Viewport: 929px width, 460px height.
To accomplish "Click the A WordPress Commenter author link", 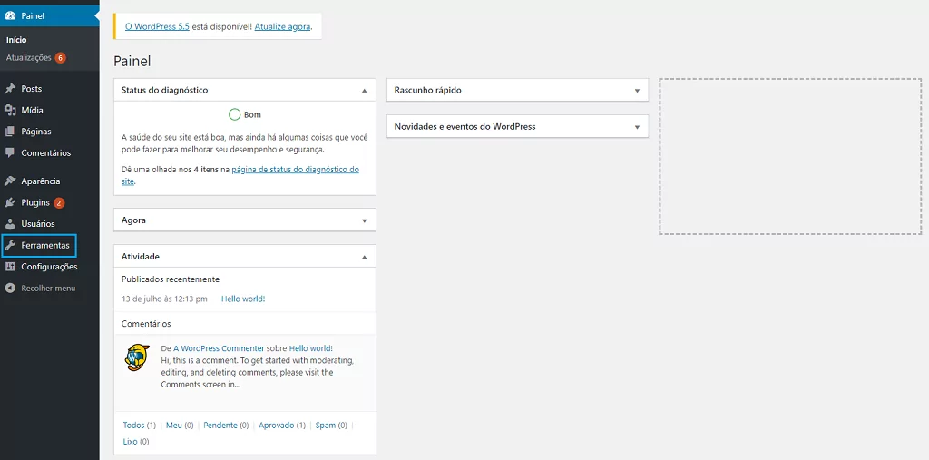I will coord(219,348).
